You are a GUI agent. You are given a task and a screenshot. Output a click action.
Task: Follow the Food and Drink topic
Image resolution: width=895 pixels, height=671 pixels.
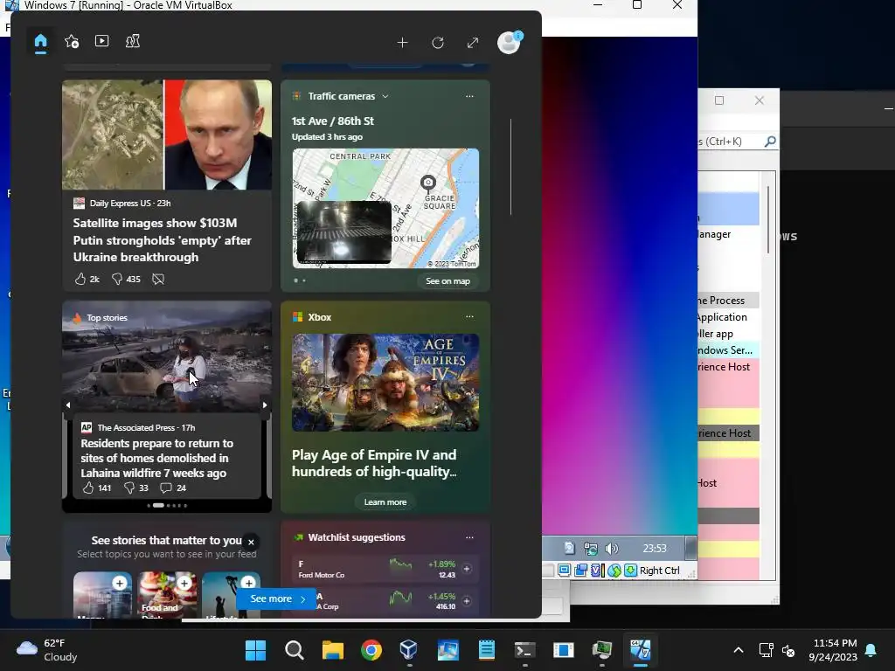[184, 583]
